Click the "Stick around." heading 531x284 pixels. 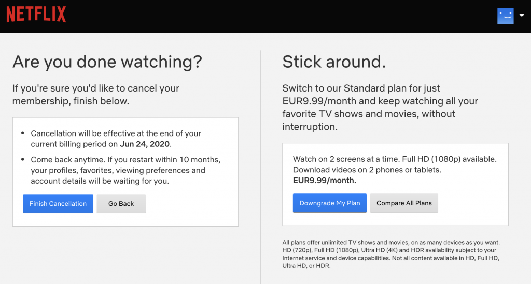point(334,62)
